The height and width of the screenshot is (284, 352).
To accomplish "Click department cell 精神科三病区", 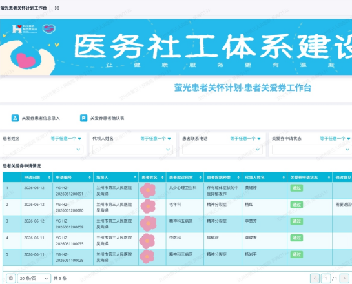I will [181, 254].
